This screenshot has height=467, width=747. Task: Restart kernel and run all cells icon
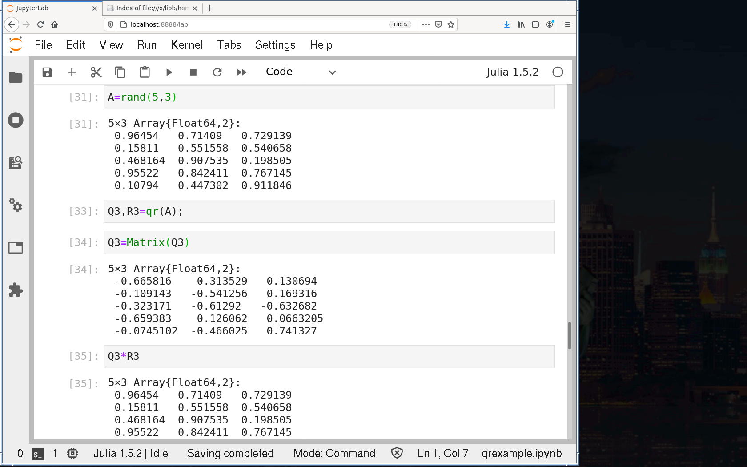point(241,72)
